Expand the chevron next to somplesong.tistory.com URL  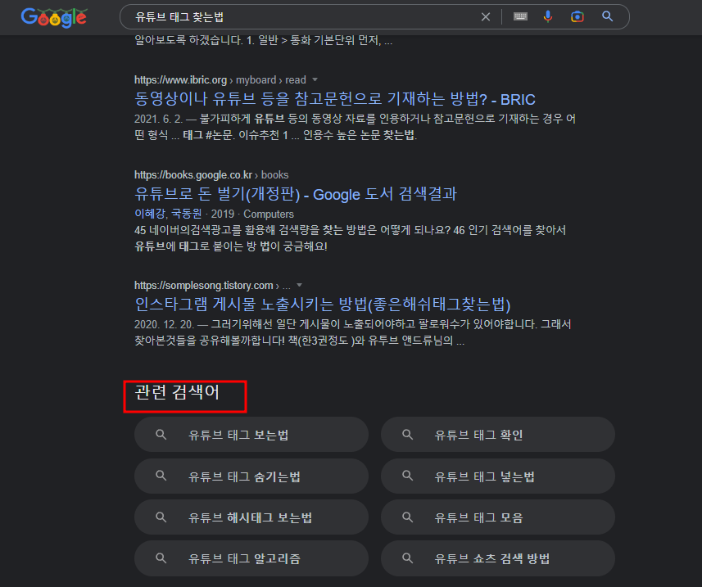pyautogui.click(x=299, y=286)
